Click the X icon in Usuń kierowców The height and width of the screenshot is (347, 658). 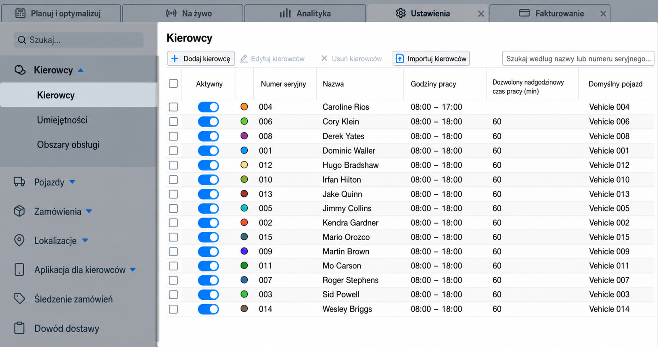point(324,58)
